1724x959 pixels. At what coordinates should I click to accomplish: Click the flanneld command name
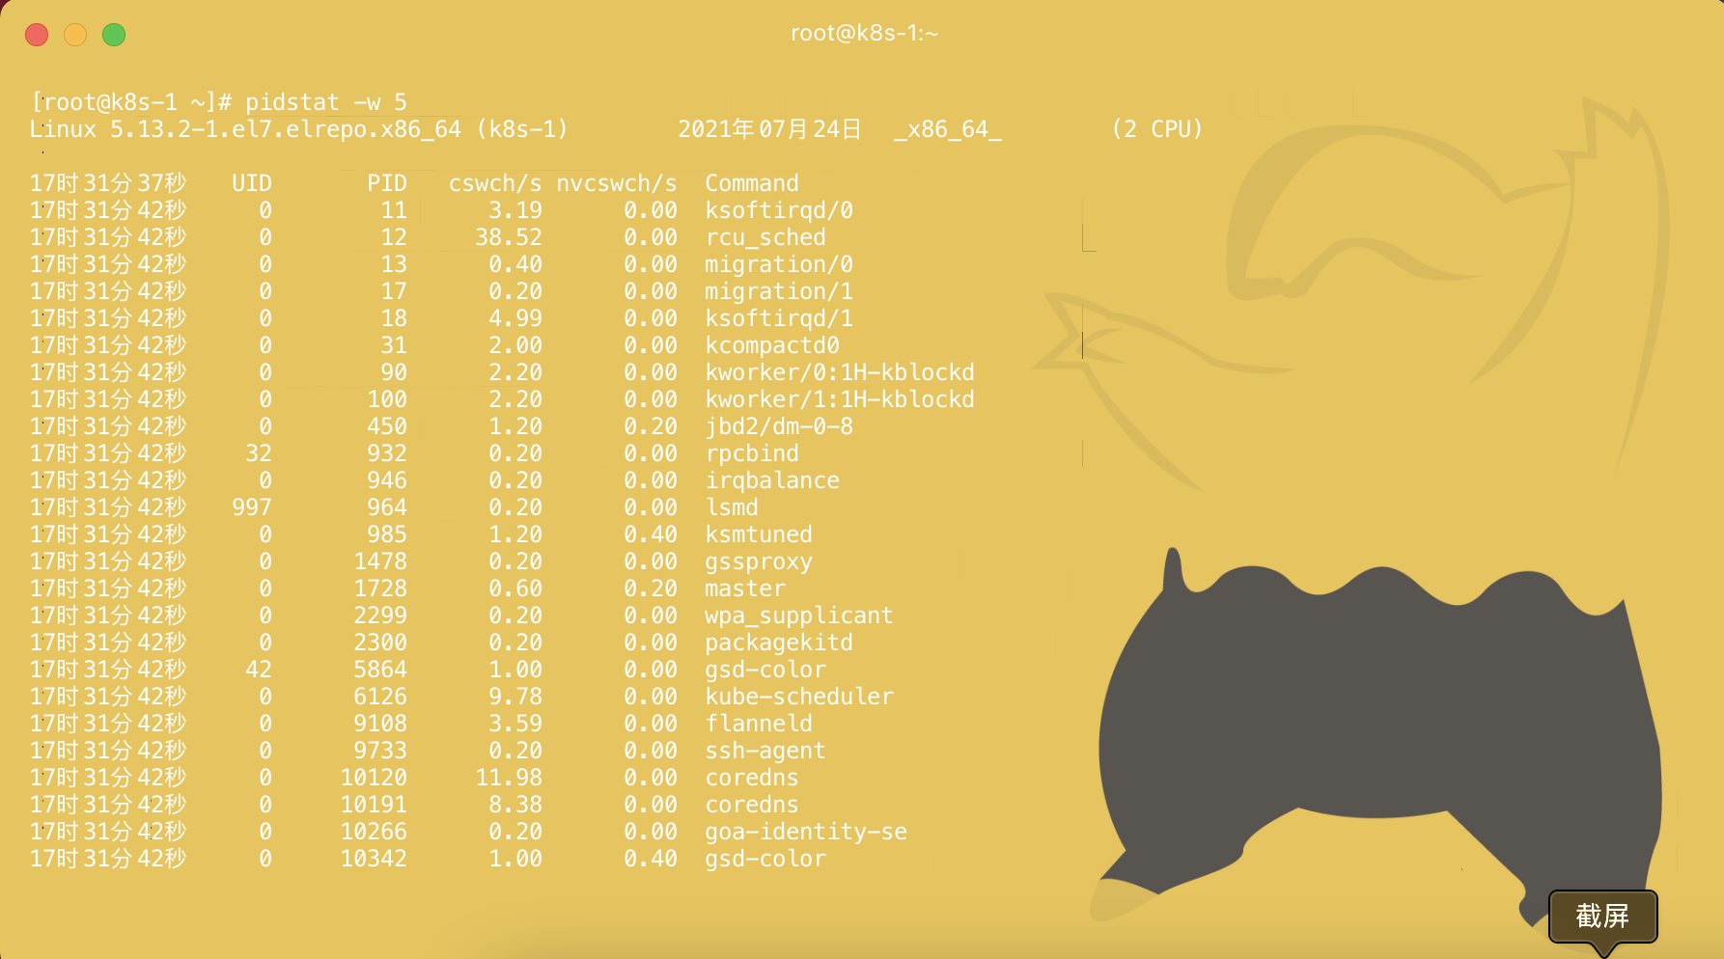759,724
